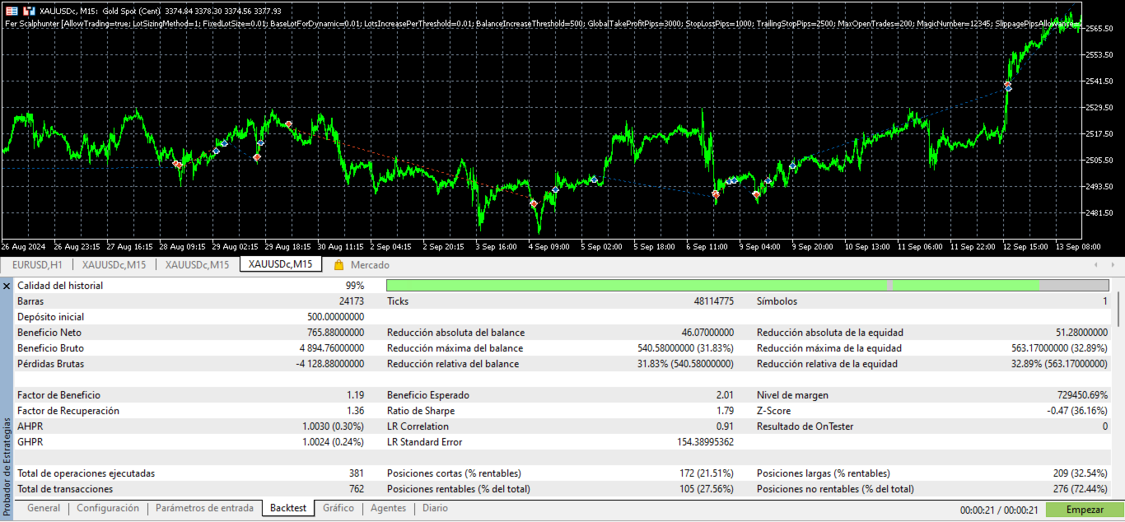Screen dimensions: 1125x522
Task: Click the chart table icon beside the XAUUSDc title
Action: pos(11,12)
